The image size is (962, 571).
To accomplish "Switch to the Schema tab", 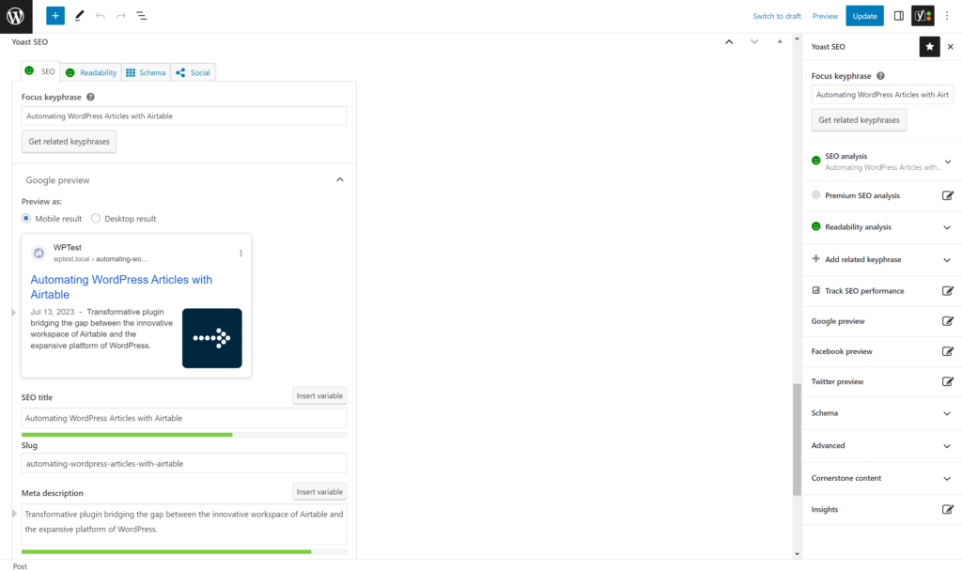I will [x=146, y=72].
